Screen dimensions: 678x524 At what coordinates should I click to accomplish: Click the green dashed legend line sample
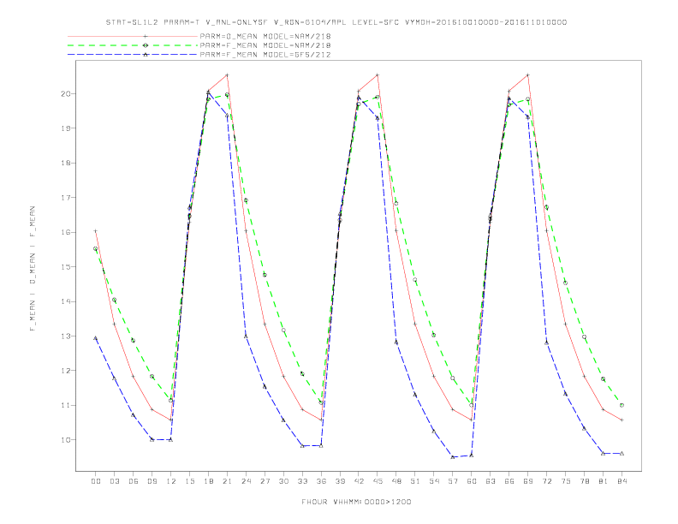133,45
